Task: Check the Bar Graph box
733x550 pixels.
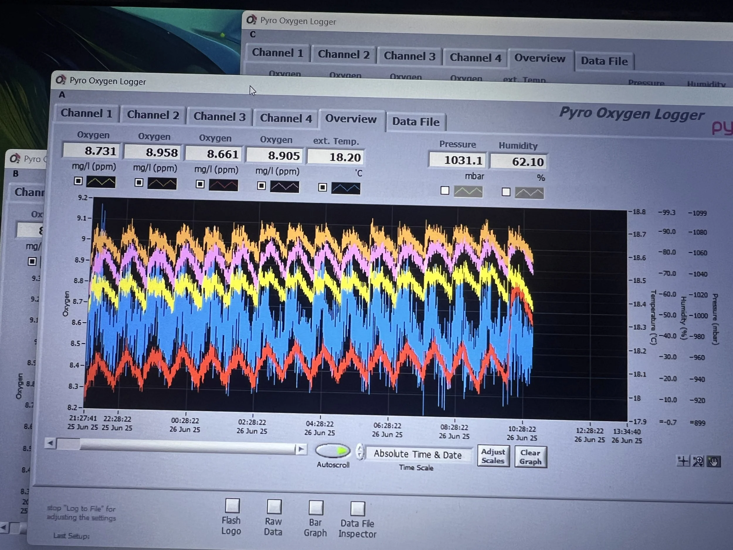Action: pyautogui.click(x=316, y=507)
